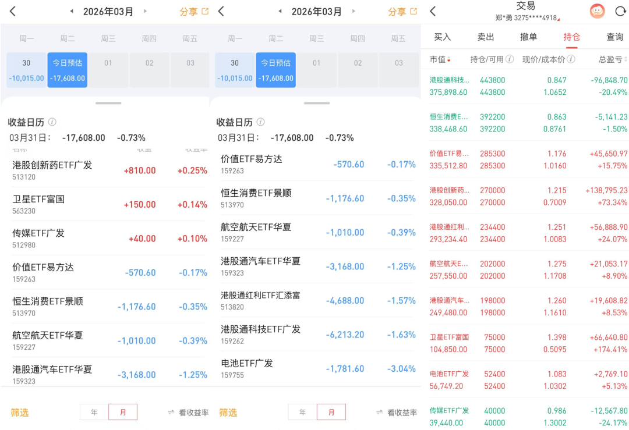Info icon next to 持仓/可用 header
629x430 pixels.
[x=510, y=59]
